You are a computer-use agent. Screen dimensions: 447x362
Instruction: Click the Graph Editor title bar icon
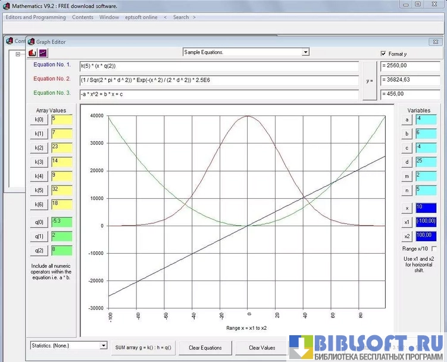(x=30, y=42)
